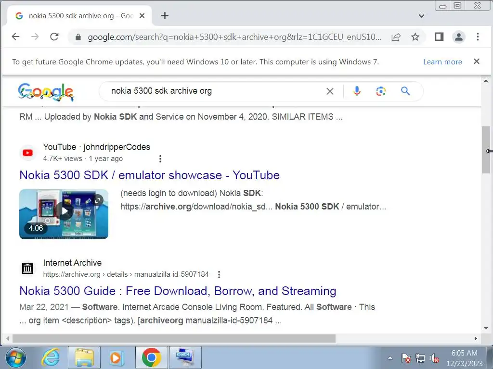493x369 pixels.
Task: Open the computer keyboard app on taskbar
Action: click(x=185, y=357)
